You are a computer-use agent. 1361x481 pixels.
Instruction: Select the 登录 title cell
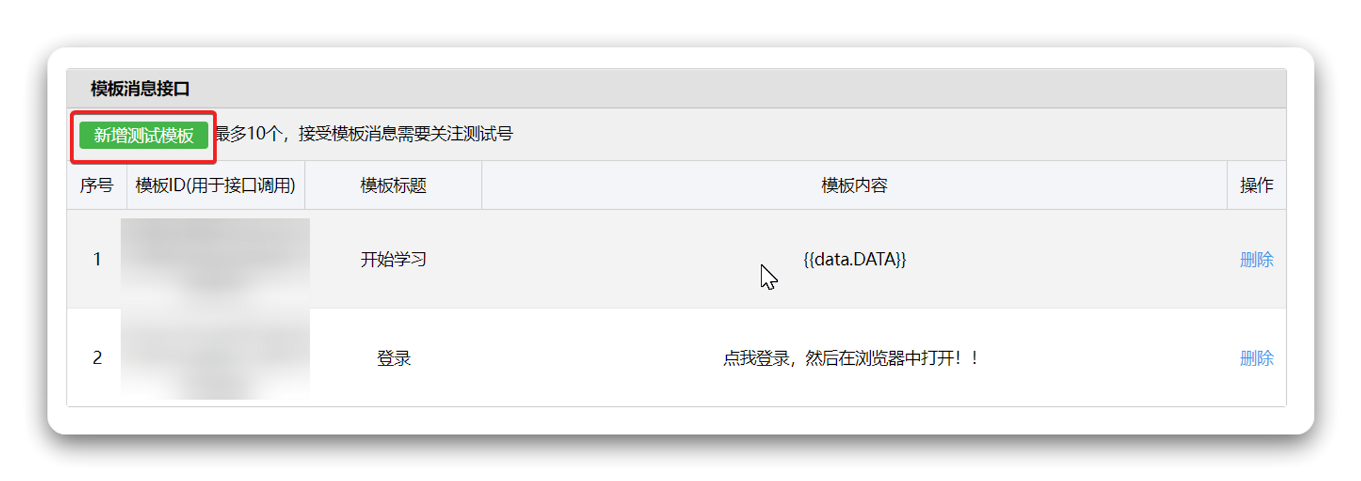(x=393, y=358)
